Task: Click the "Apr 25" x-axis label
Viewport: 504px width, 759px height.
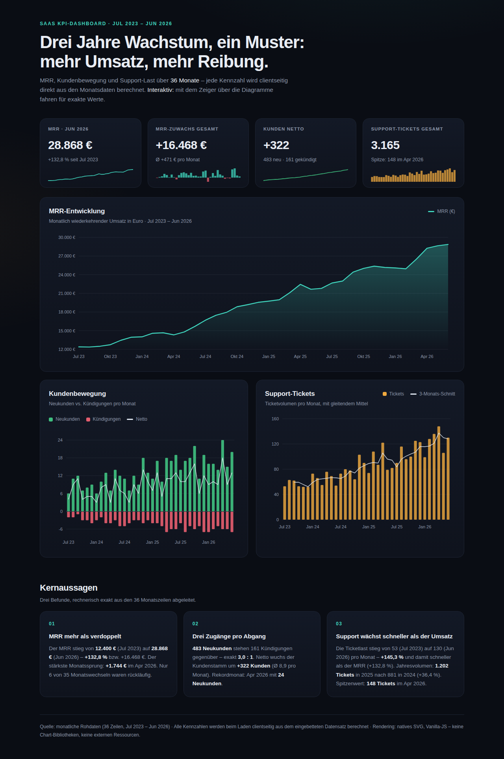Action: [x=300, y=356]
